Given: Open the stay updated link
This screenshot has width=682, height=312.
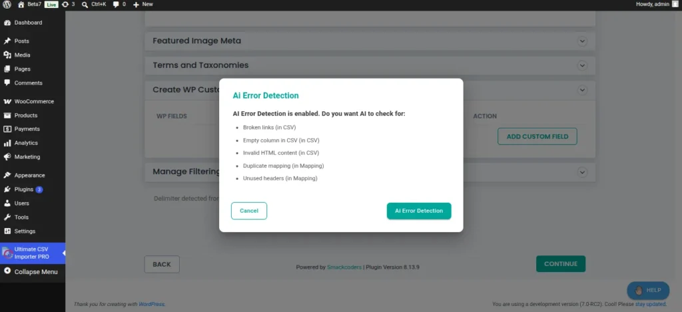Looking at the screenshot, I should click(650, 304).
